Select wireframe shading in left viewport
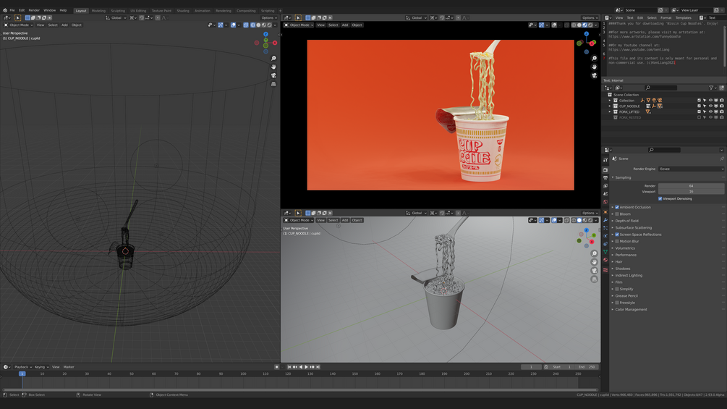727x409 pixels. pyautogui.click(x=252, y=25)
